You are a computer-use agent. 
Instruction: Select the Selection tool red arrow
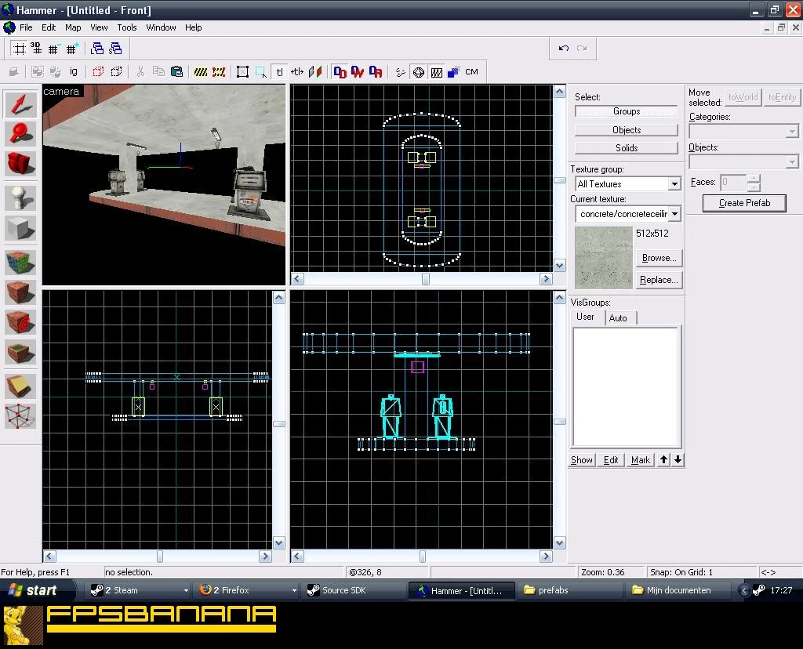pyautogui.click(x=20, y=104)
